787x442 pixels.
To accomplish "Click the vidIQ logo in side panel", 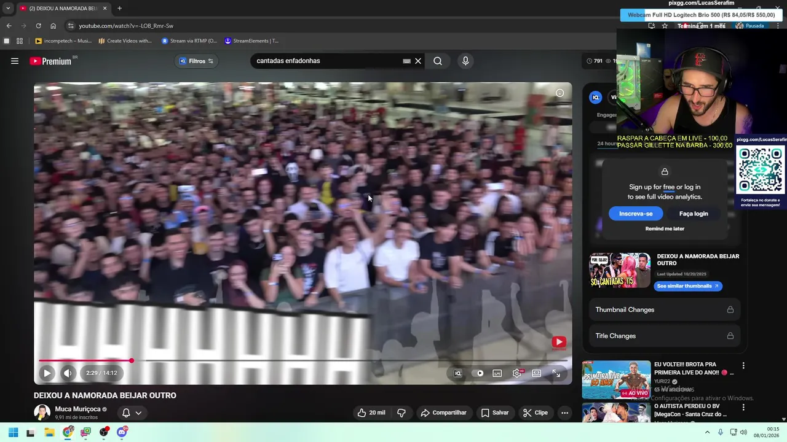I will coord(595,97).
